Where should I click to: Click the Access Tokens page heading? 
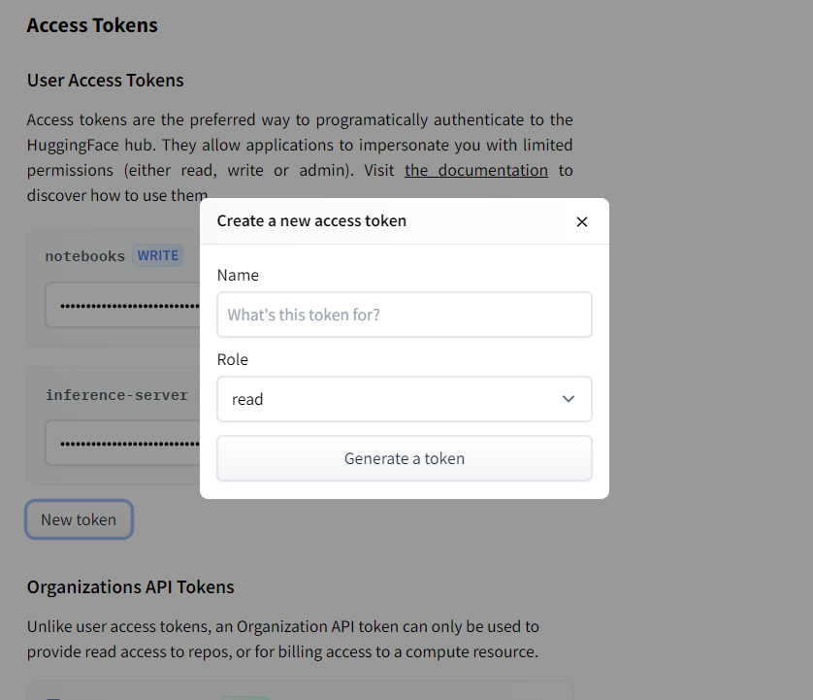92,25
